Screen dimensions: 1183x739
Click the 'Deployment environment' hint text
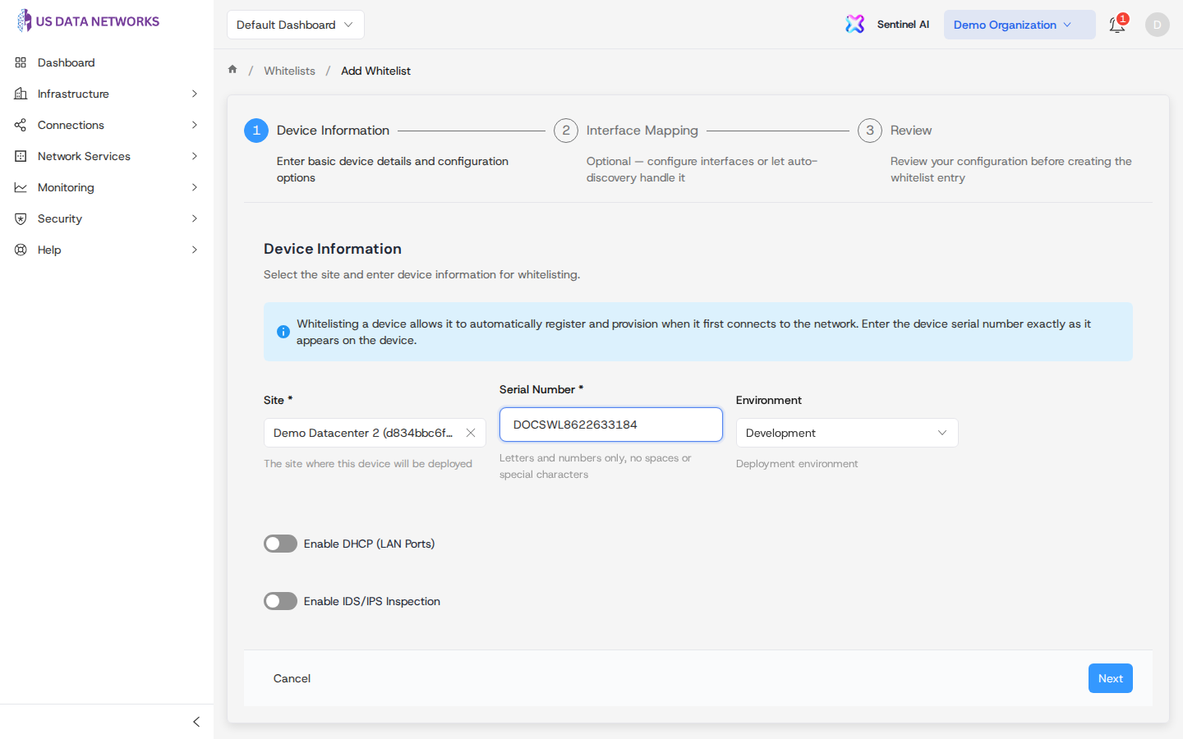tap(797, 464)
